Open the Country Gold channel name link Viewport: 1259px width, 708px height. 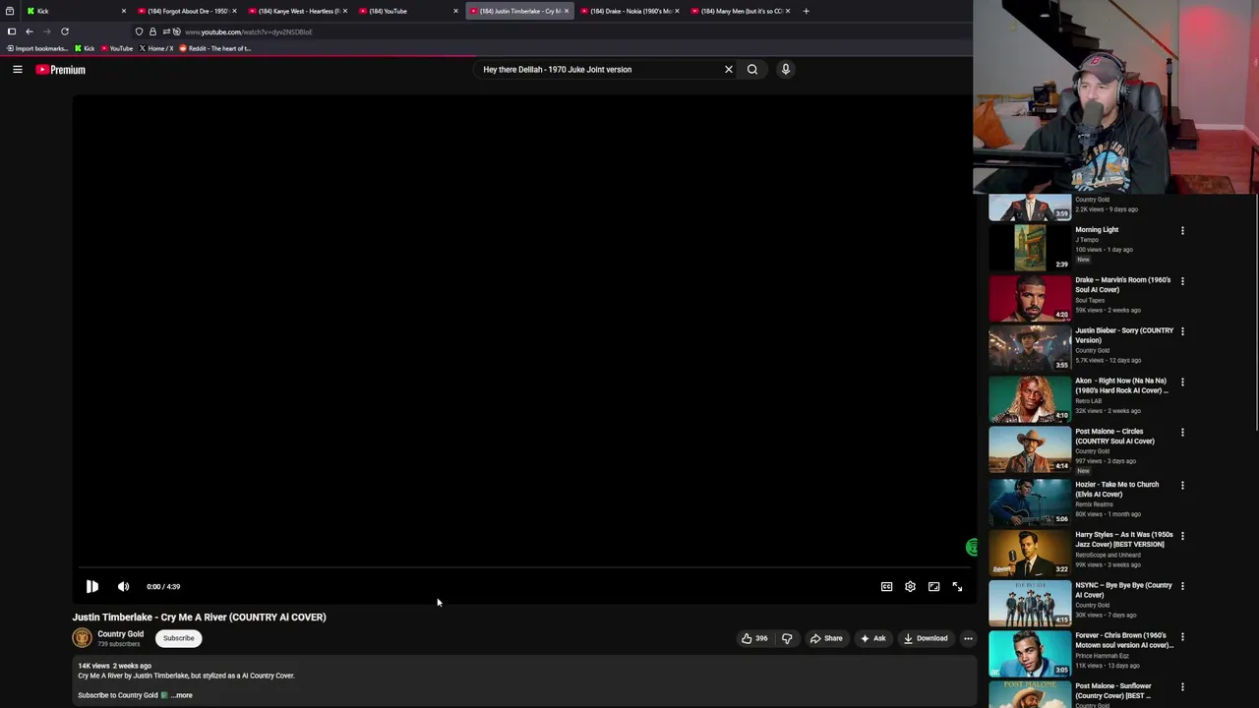coord(120,634)
